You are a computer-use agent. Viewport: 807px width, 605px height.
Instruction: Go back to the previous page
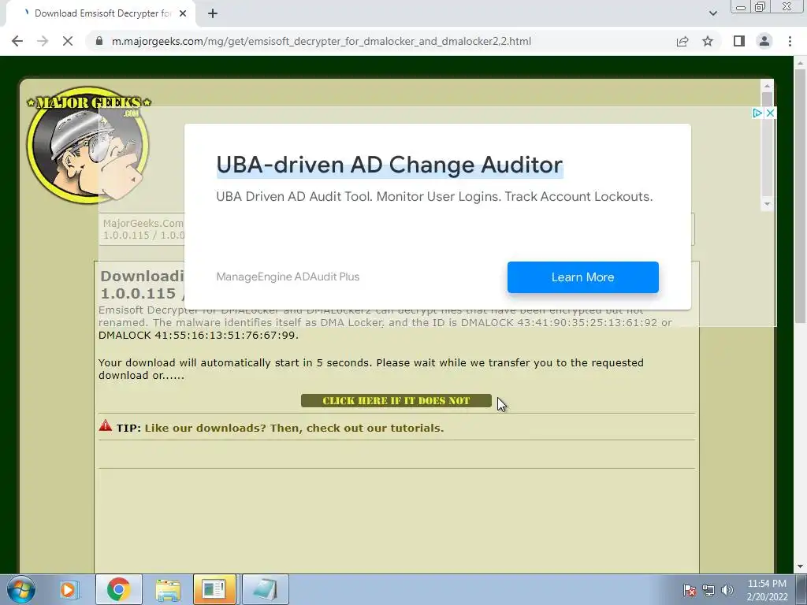coord(17,41)
